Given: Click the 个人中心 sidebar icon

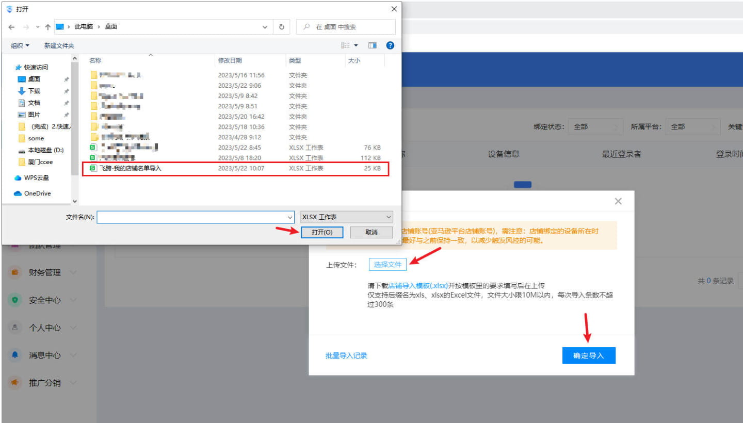Looking at the screenshot, I should (14, 327).
